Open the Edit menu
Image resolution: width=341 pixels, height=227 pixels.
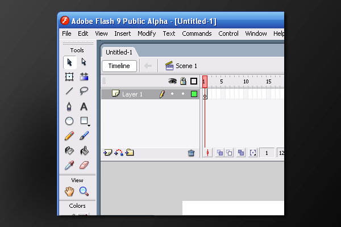(83, 33)
